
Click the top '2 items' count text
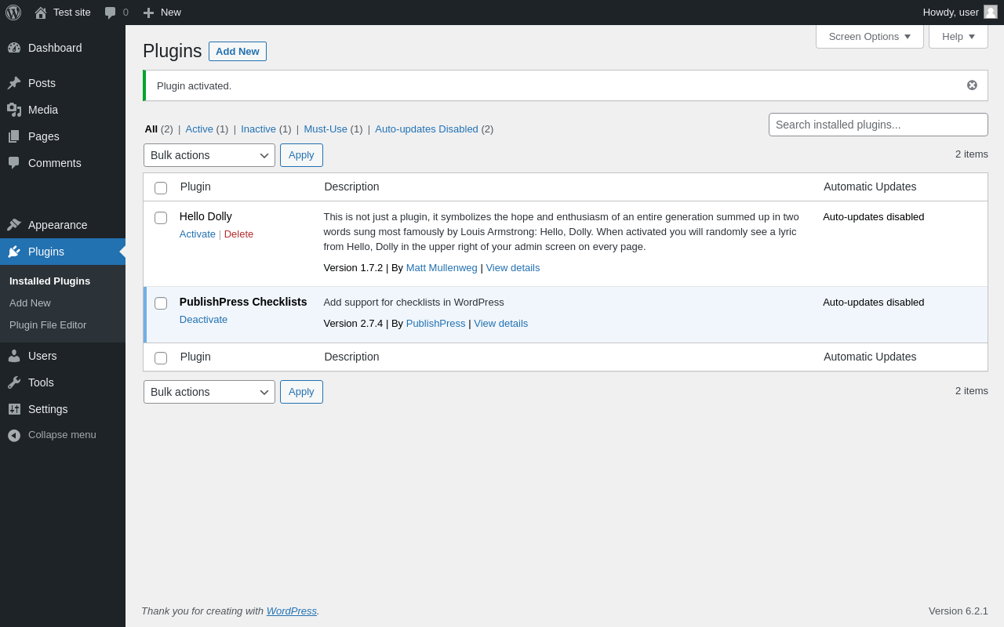coord(972,154)
